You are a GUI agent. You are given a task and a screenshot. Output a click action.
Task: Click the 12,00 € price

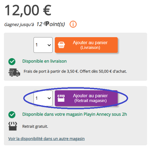28,10
